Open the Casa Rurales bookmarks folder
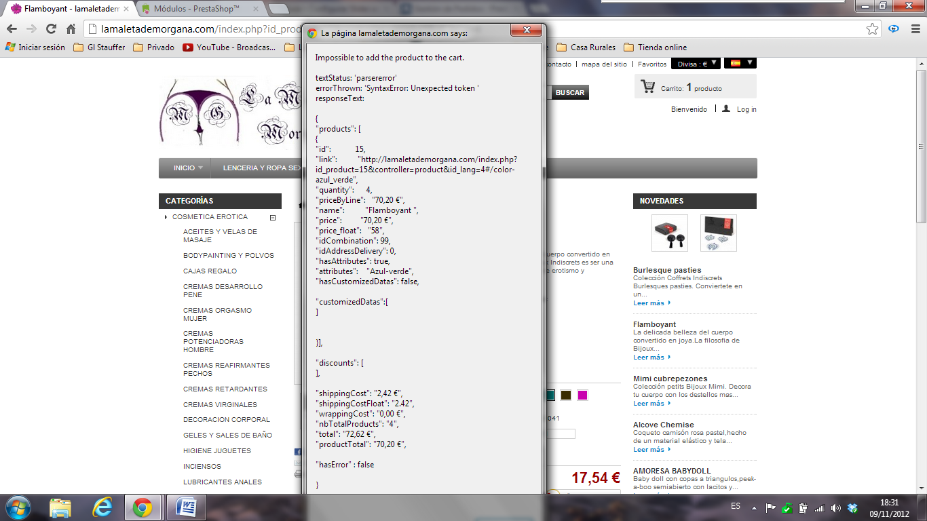 pyautogui.click(x=586, y=47)
